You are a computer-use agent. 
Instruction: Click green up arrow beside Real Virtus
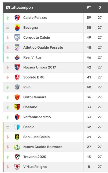click(8, 57)
